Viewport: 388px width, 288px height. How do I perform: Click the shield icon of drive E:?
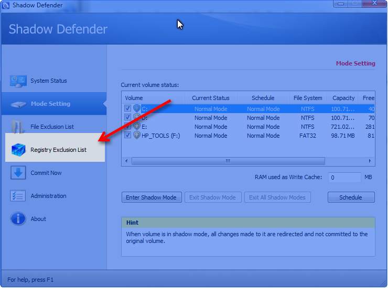pos(137,126)
